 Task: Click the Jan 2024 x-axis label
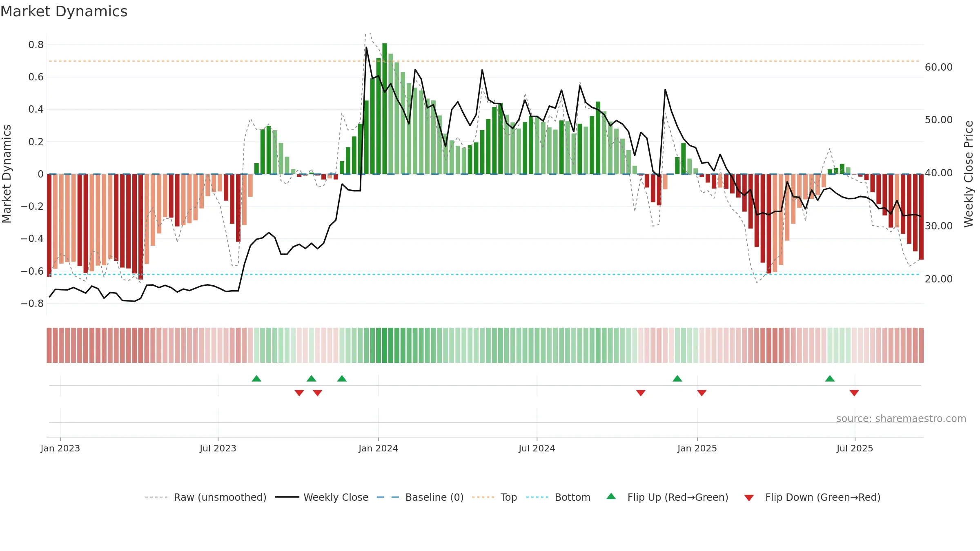tap(379, 448)
